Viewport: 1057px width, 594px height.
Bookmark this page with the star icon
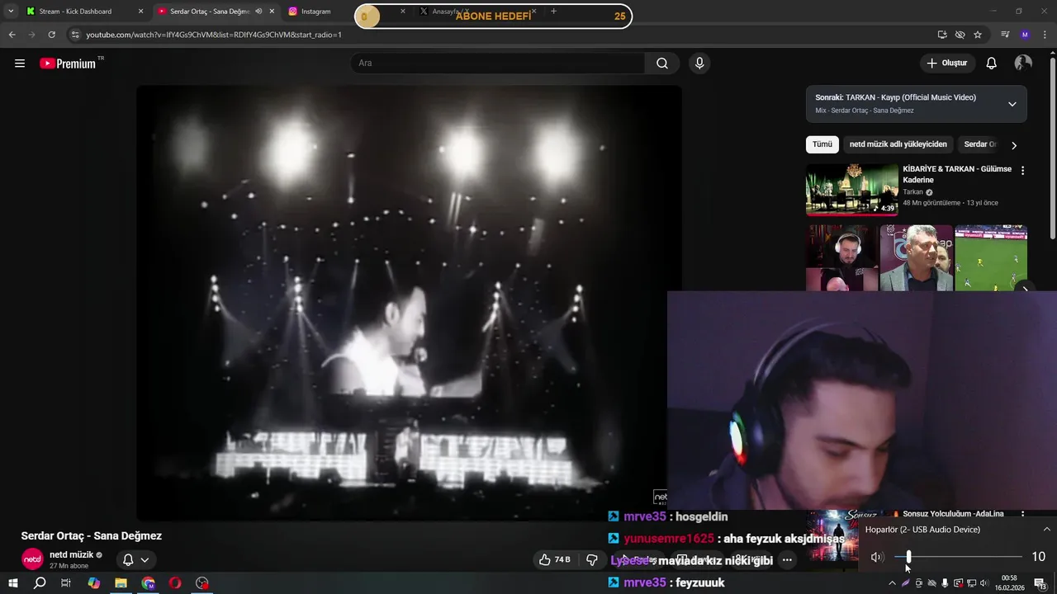click(x=978, y=35)
